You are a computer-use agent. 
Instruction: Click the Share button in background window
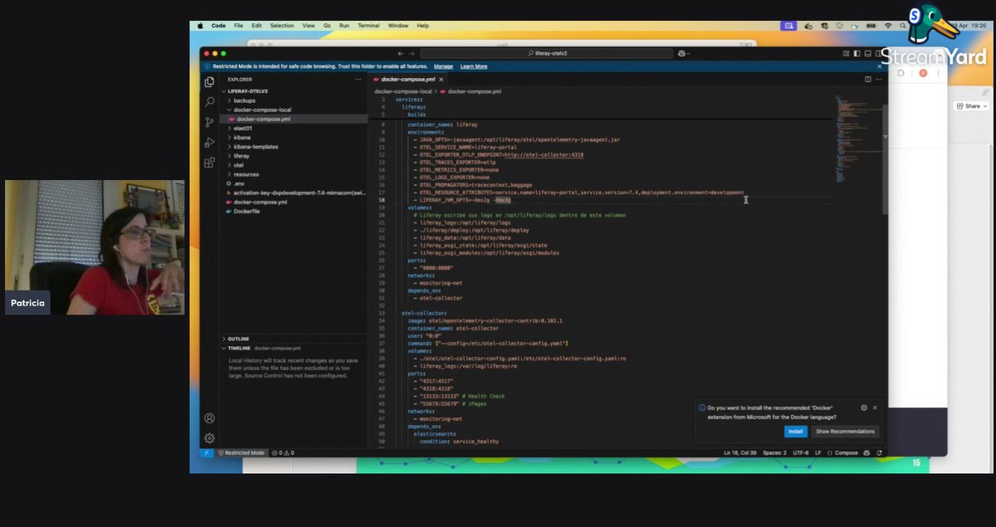pos(972,106)
